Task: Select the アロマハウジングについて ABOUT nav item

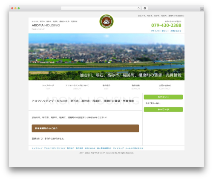Action: (x=77, y=87)
